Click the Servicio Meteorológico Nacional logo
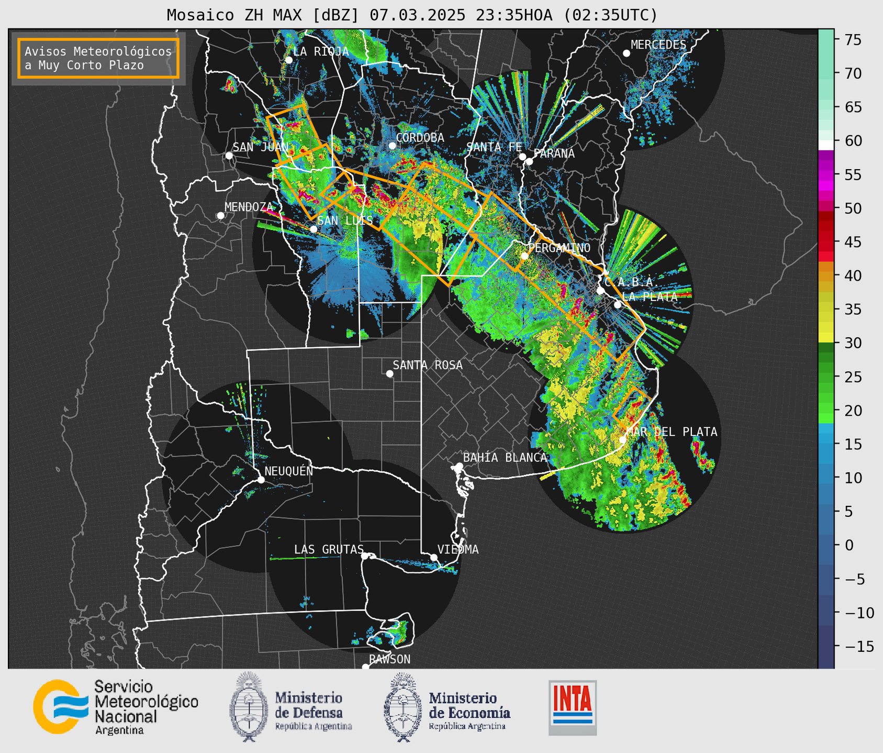The height and width of the screenshot is (753, 883). point(115,707)
